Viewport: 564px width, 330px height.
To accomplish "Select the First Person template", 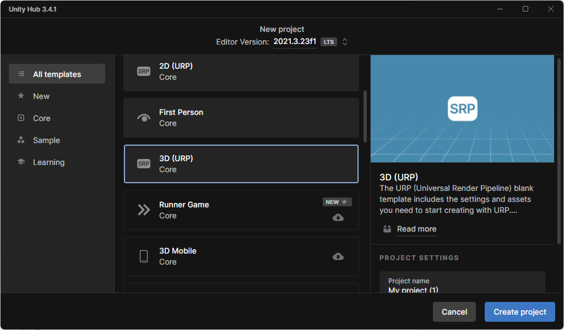I will [x=241, y=118].
